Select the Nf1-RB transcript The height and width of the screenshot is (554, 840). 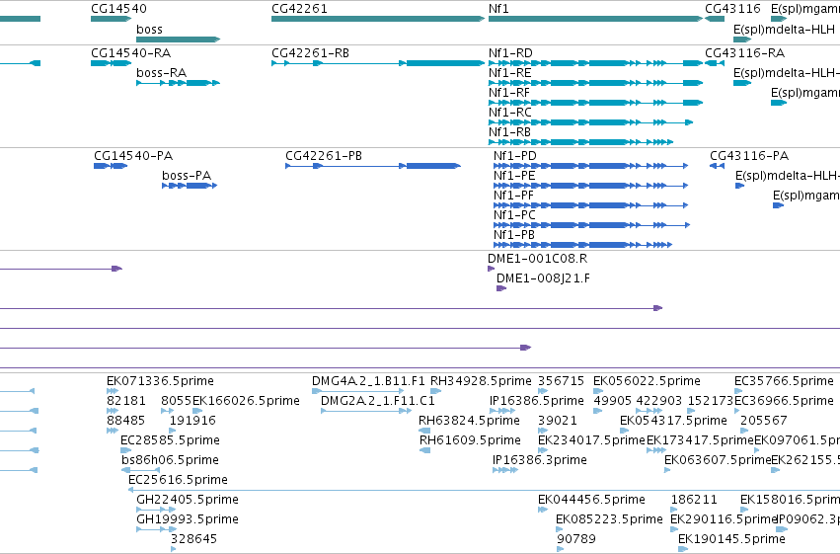(580, 142)
